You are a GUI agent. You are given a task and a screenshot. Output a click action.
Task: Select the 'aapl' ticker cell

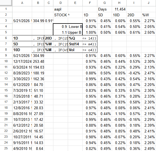tap(61, 9)
